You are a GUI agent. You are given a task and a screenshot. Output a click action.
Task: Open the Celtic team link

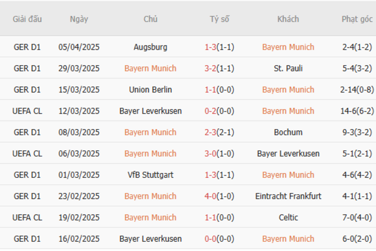(288, 218)
